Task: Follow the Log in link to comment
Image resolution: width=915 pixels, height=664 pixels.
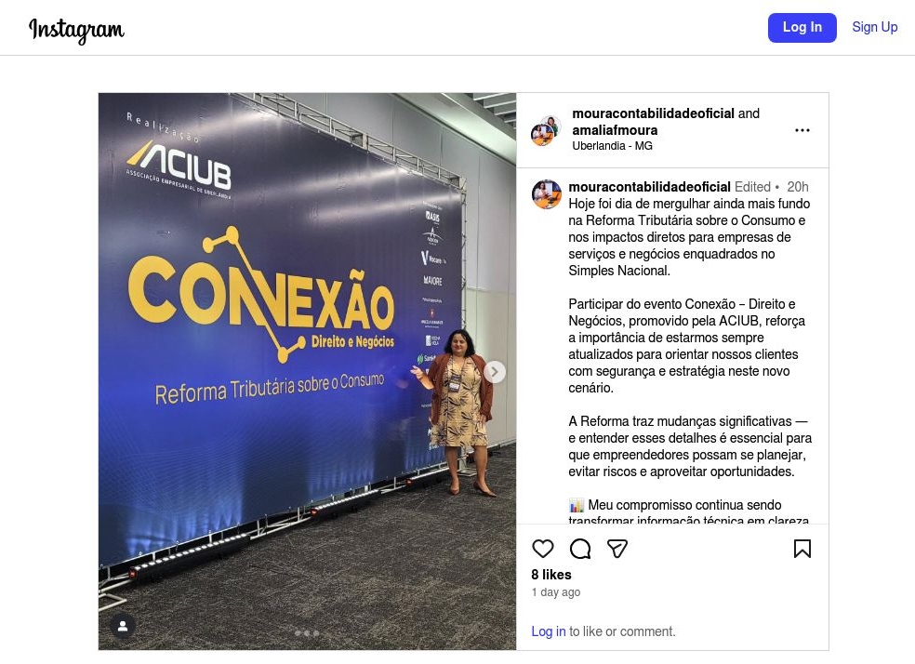Action: pos(548,631)
